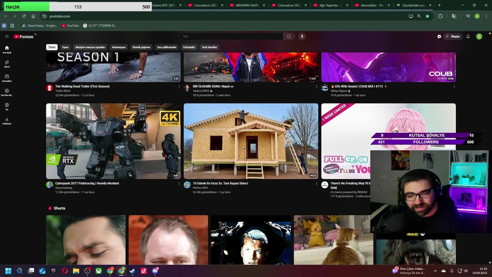Open YouTube Music in the sidebar
The width and height of the screenshot is (492, 277).
7,92
